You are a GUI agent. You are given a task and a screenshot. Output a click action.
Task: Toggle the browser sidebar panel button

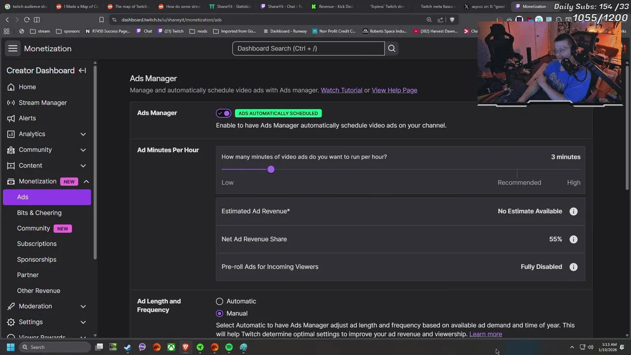(36, 20)
